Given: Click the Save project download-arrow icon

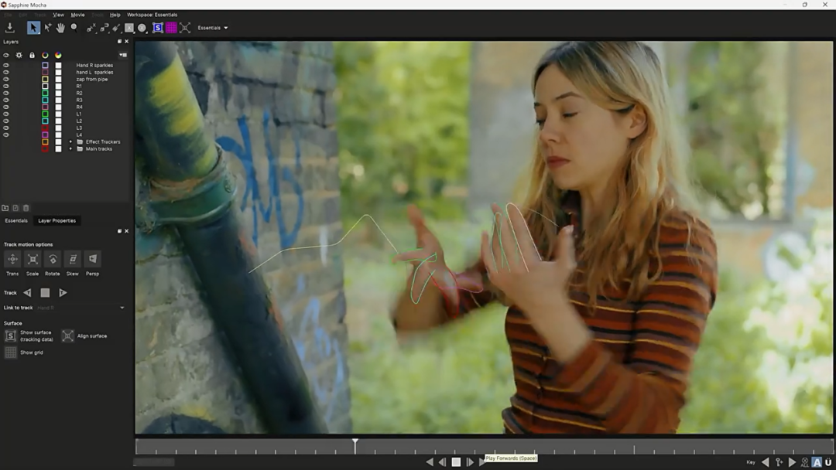Looking at the screenshot, I should coord(9,28).
